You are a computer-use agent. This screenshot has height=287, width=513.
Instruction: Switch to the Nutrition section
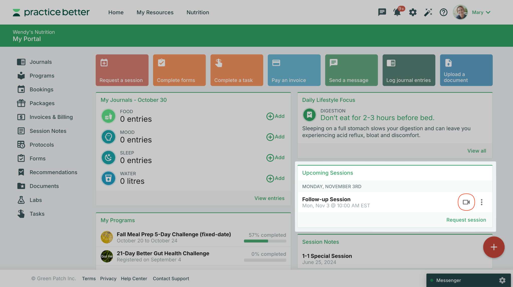(x=198, y=12)
